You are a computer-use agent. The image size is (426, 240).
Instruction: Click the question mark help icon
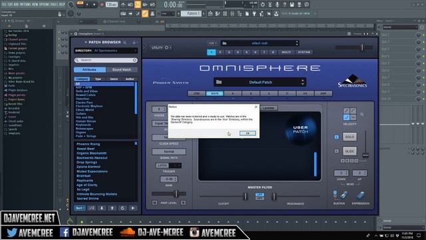tap(284, 5)
